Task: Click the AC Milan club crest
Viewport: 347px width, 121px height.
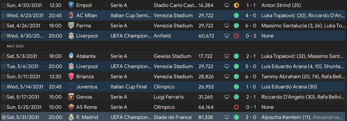Action: (71, 15)
